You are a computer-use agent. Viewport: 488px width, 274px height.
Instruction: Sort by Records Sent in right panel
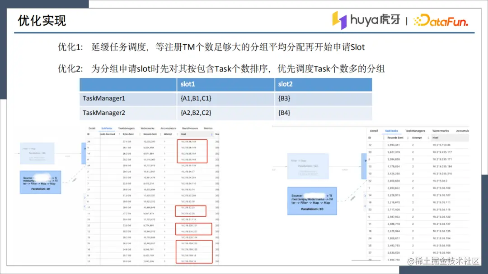click(x=395, y=137)
